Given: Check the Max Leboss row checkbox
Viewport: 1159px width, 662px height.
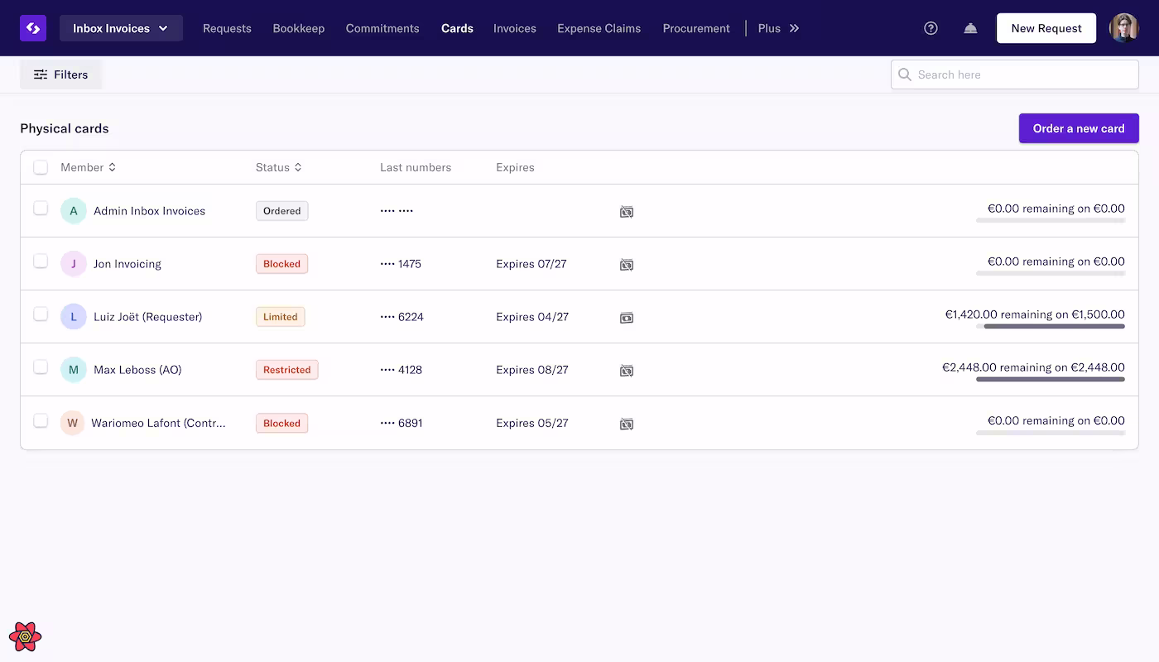Looking at the screenshot, I should click(41, 367).
